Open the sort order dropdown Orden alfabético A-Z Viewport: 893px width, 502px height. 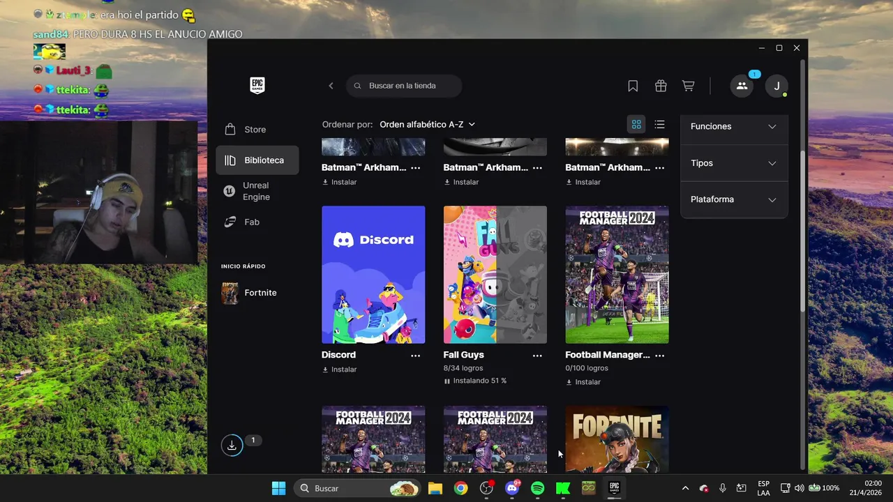[x=428, y=124]
